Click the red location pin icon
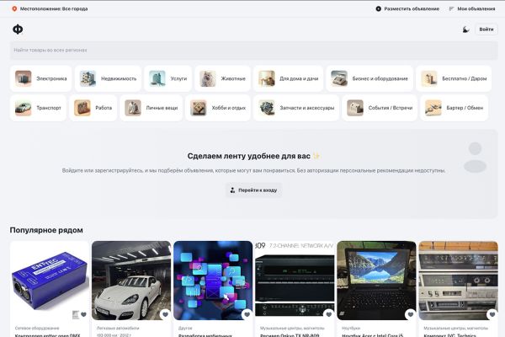Viewport: 505px width, 337px height. click(x=14, y=8)
